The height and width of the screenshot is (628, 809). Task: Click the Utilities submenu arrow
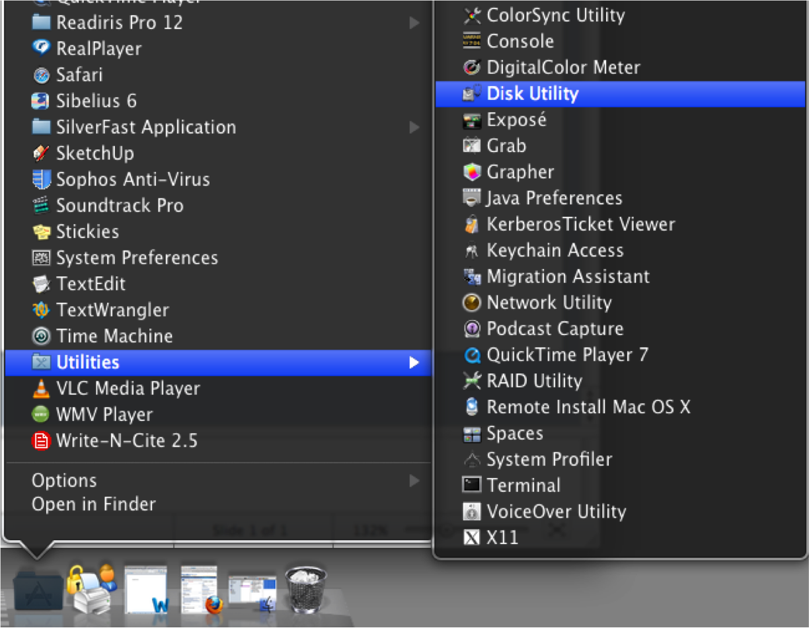pos(414,362)
